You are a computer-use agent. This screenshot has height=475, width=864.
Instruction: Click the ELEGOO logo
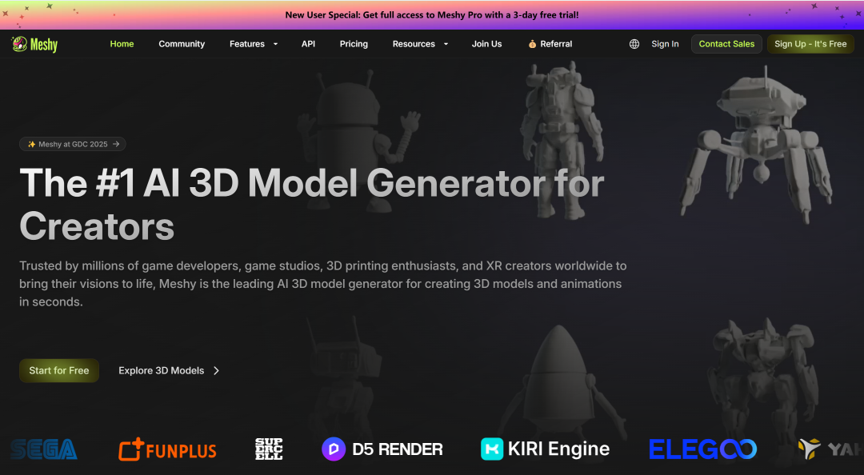(702, 449)
